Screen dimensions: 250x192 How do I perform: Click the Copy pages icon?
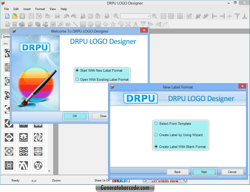(x=91, y=16)
